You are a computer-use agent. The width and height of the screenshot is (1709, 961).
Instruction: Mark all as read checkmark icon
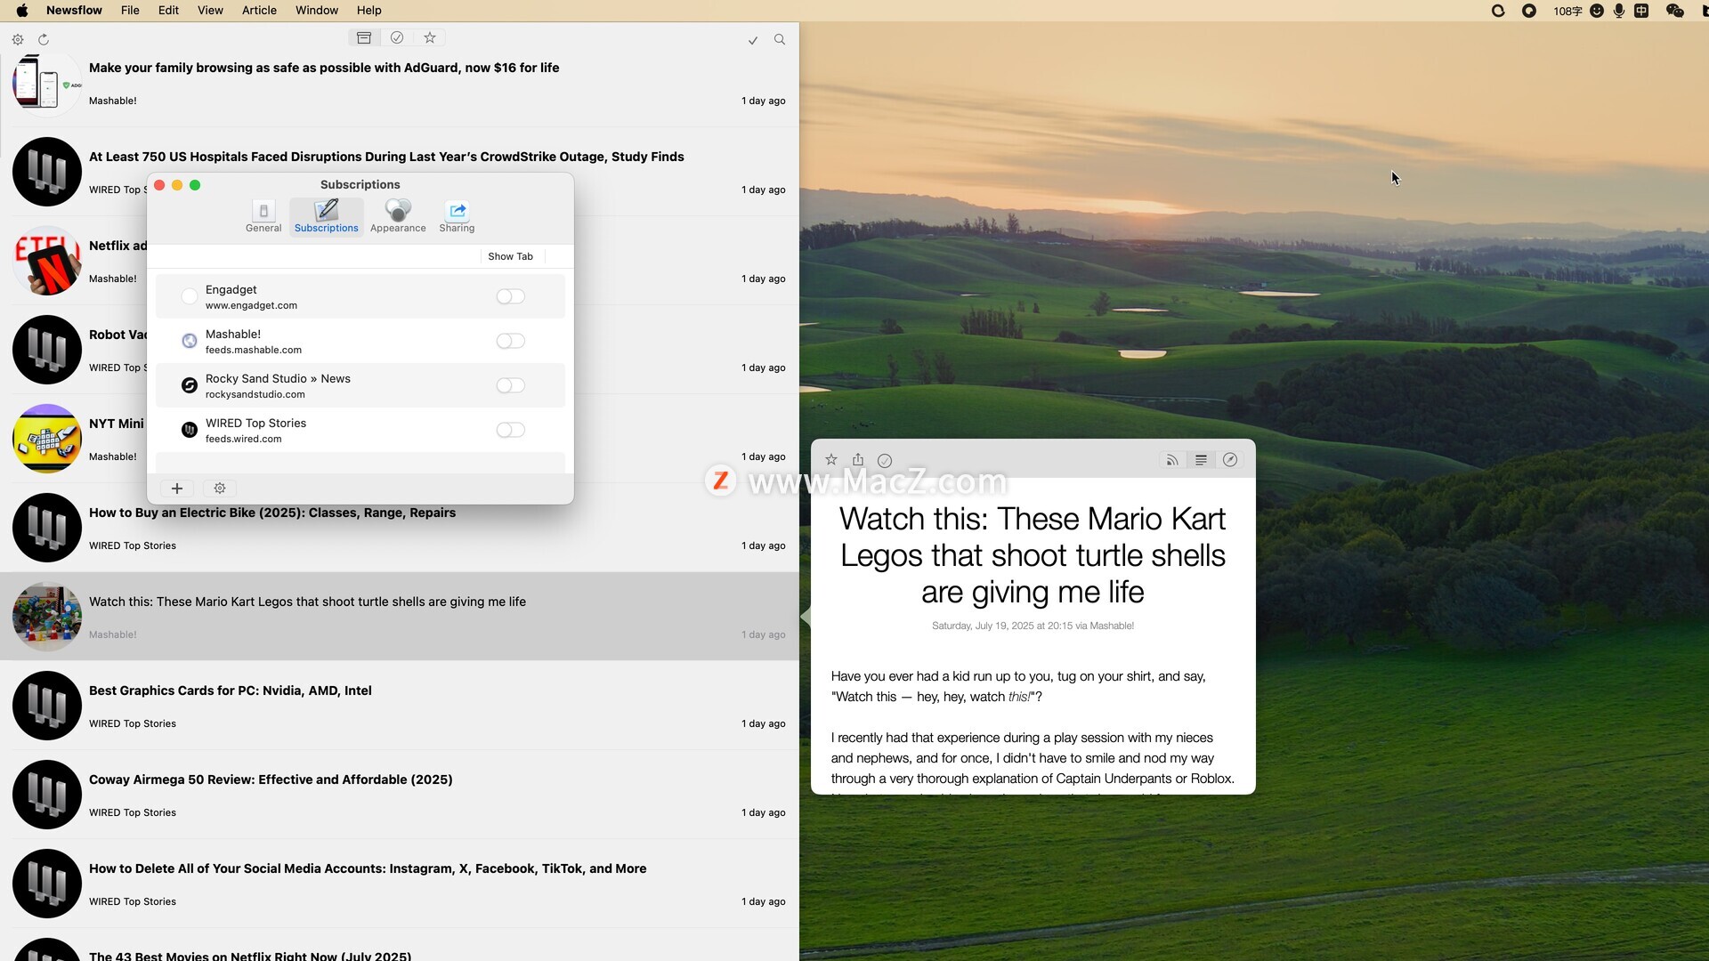click(753, 40)
